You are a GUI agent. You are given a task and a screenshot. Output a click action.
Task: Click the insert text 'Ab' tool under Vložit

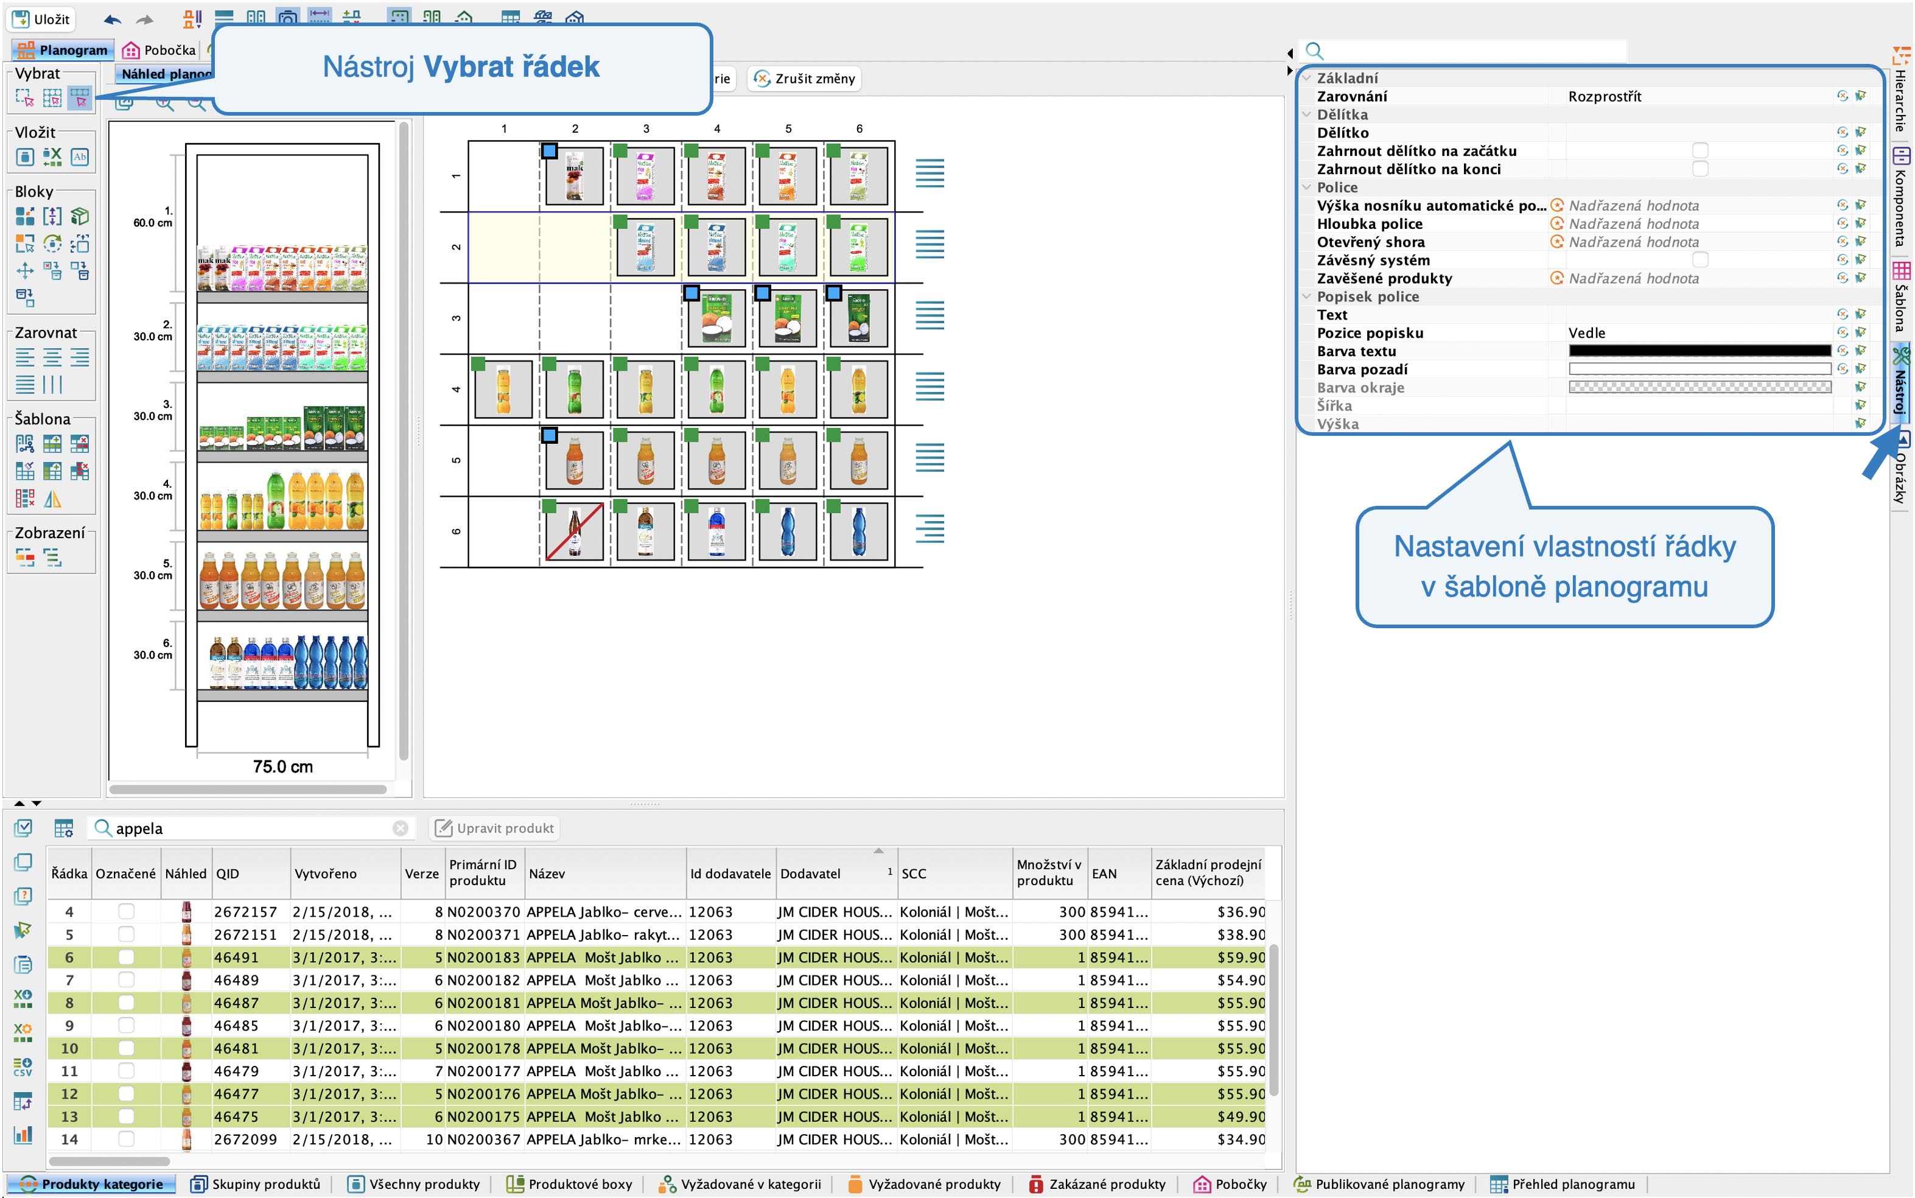(79, 157)
